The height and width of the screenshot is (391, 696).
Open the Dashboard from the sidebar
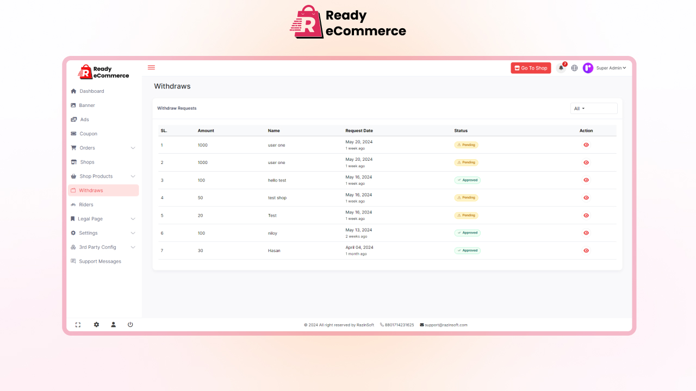(92, 91)
